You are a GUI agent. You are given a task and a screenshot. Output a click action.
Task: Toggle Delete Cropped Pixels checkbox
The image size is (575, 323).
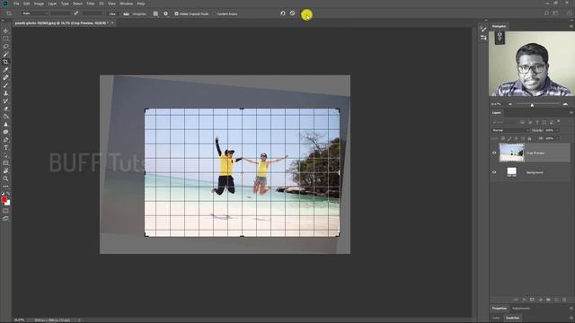coord(176,14)
